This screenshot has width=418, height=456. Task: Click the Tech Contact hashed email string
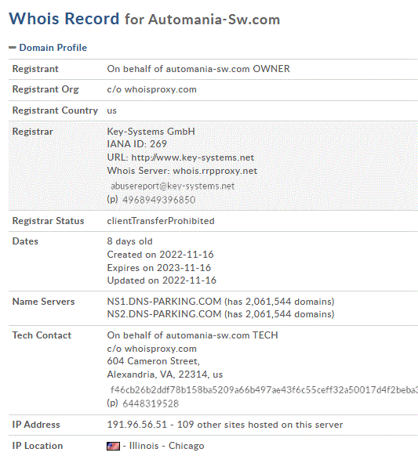pyautogui.click(x=264, y=389)
